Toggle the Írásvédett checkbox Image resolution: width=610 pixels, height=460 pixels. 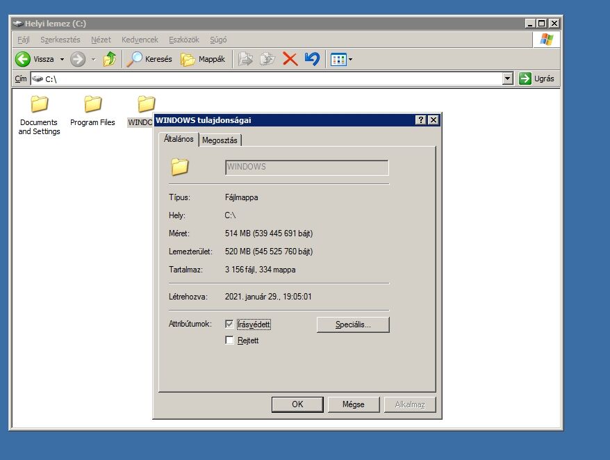click(229, 324)
